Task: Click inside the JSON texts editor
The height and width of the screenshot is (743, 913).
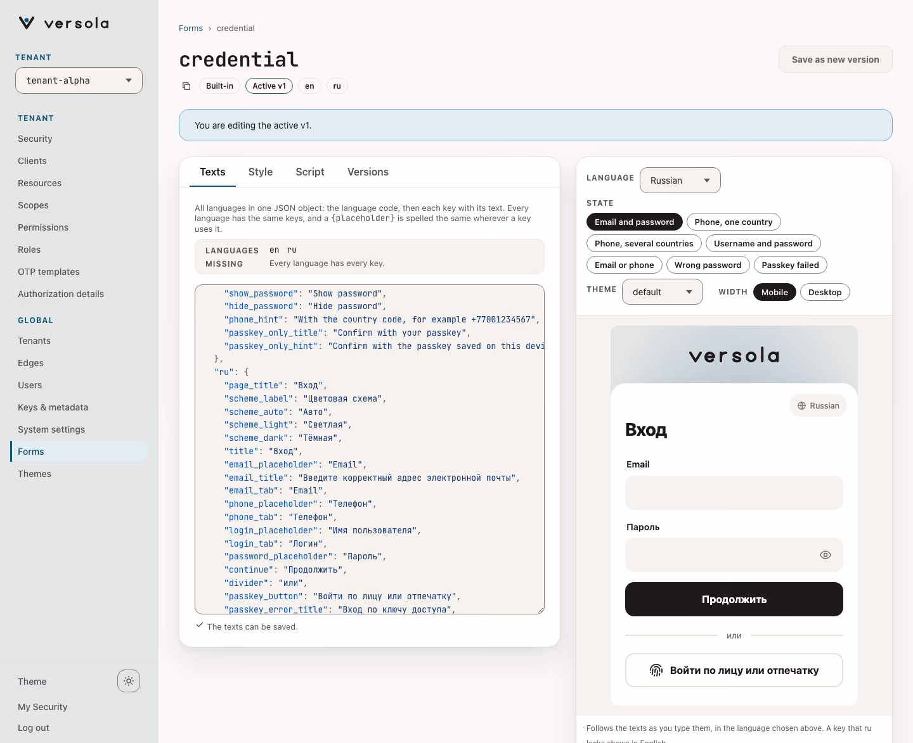Action: coord(370,449)
